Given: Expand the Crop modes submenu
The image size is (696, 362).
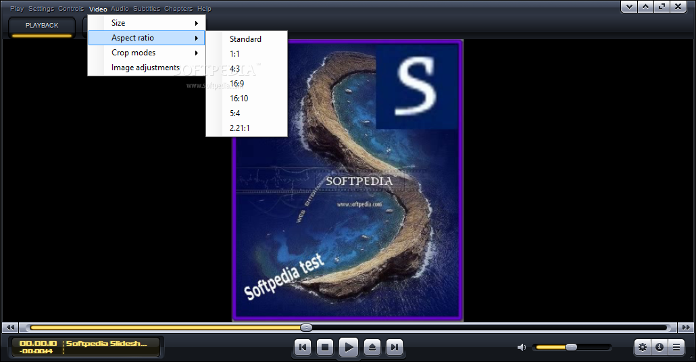Looking at the screenshot, I should coord(147,53).
